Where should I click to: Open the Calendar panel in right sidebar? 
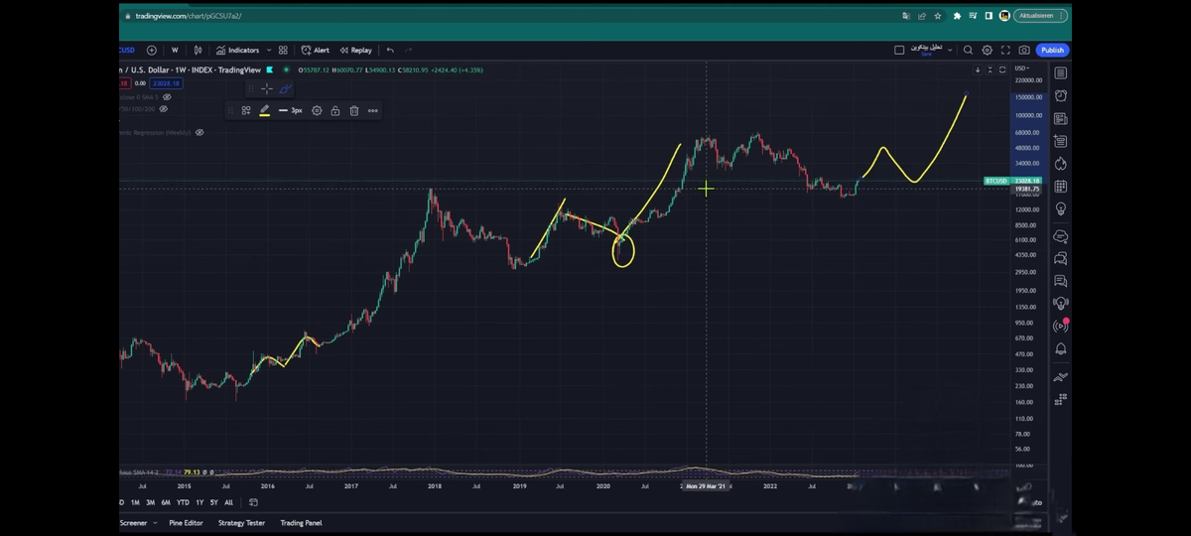pyautogui.click(x=1061, y=187)
